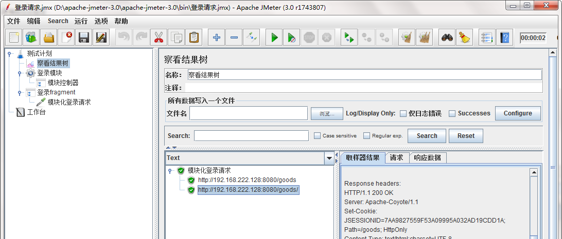Copy selection with the Copy icon
562x239 pixels.
(x=177, y=37)
